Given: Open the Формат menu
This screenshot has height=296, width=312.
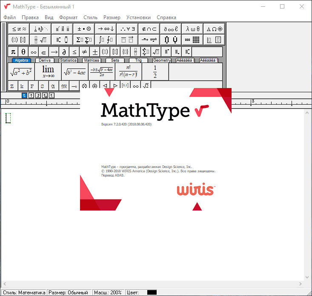Looking at the screenshot, I should [x=68, y=17].
